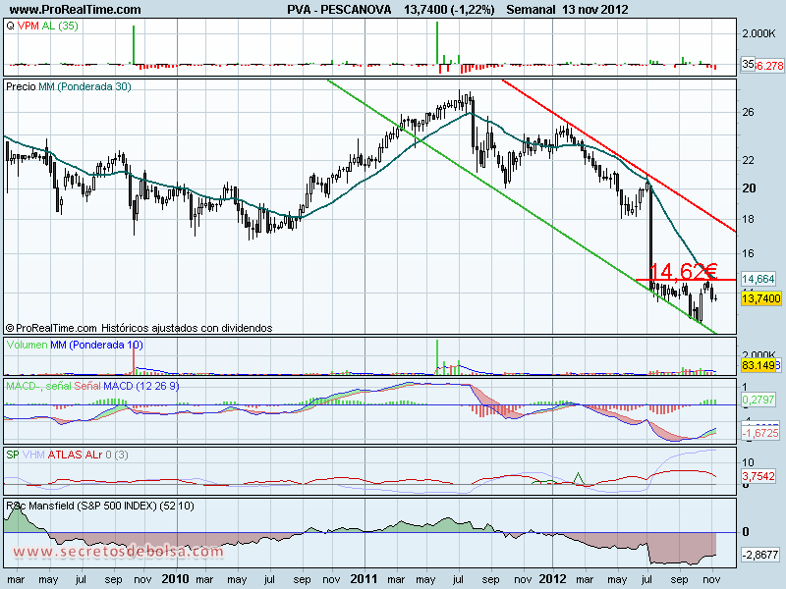This screenshot has width=786, height=589.
Task: Open the Volumen MM (Ponderada 10) label
Action: click(x=75, y=345)
